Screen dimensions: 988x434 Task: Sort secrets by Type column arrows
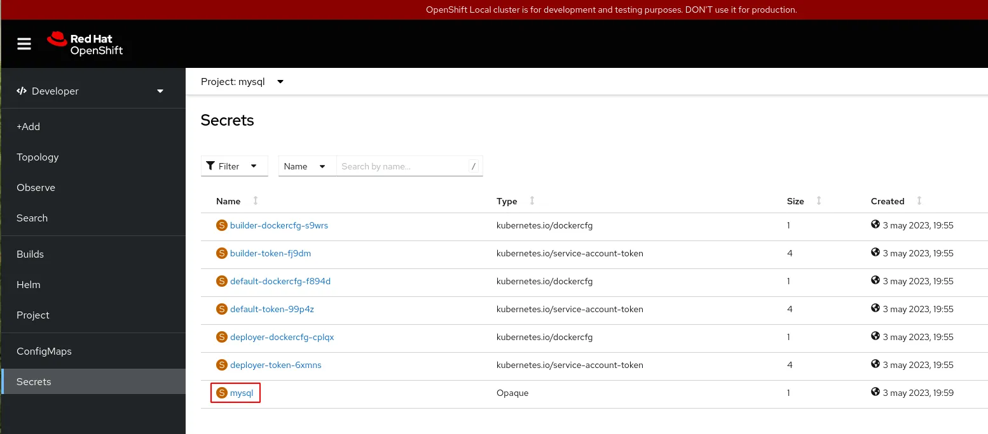click(x=532, y=201)
